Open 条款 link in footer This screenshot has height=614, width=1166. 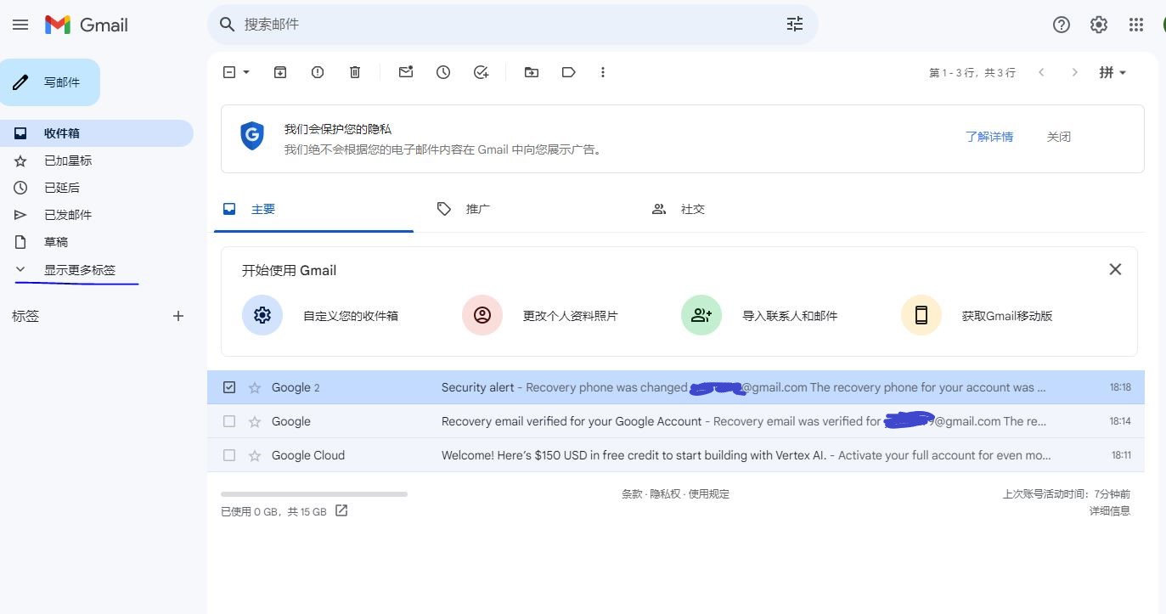click(632, 494)
